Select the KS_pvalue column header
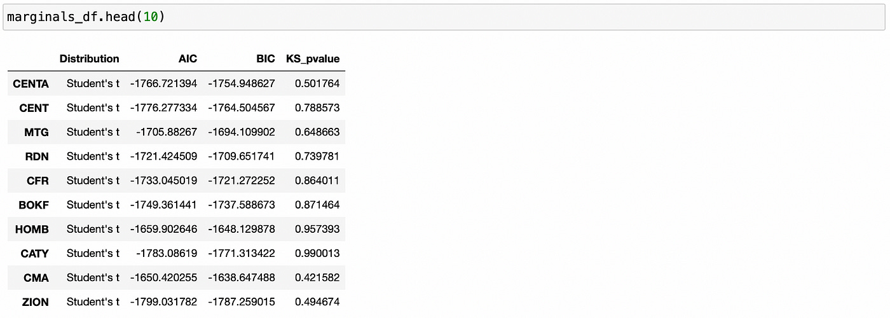The width and height of the screenshot is (890, 318). [313, 59]
